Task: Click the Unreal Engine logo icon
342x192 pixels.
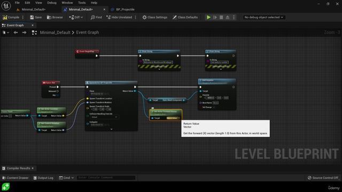Action: coord(6,6)
